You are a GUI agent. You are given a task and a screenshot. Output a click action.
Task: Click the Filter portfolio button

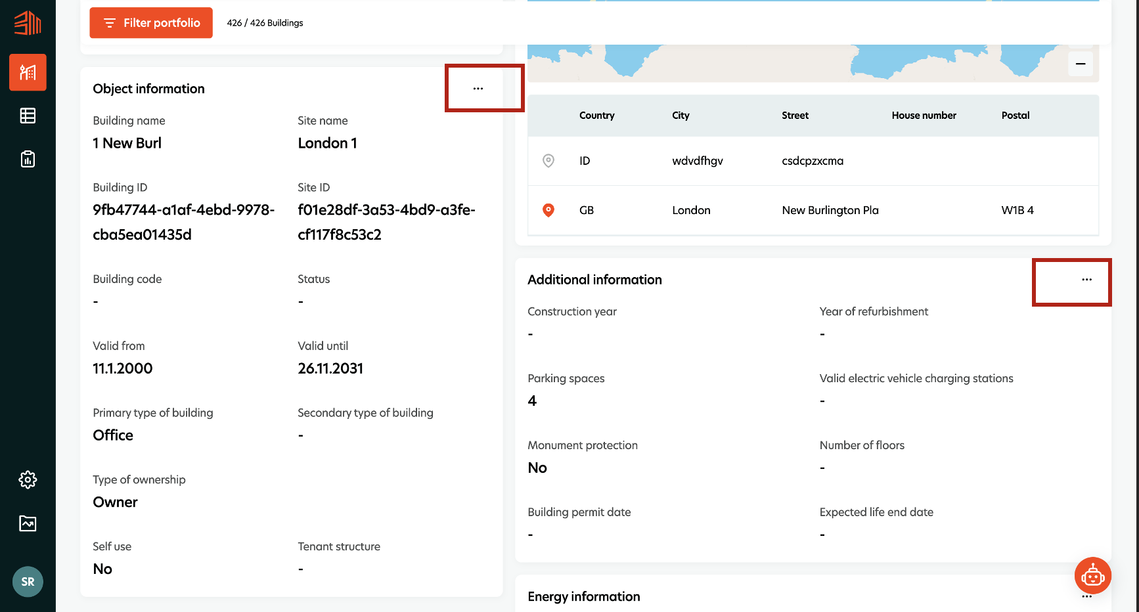(151, 23)
